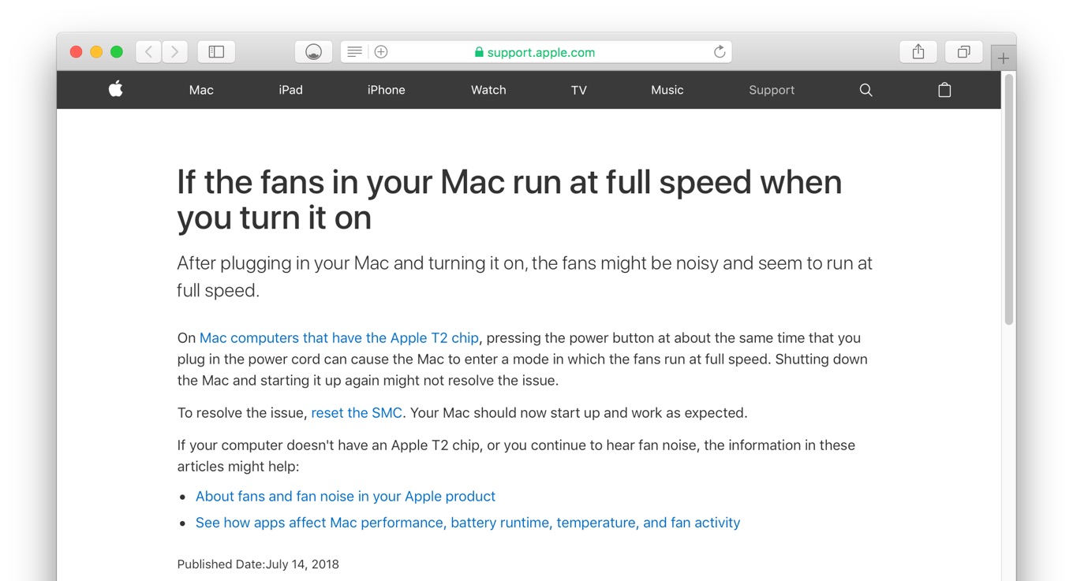This screenshot has height=581, width=1073.
Task: Open the TV menu item
Action: pos(579,90)
